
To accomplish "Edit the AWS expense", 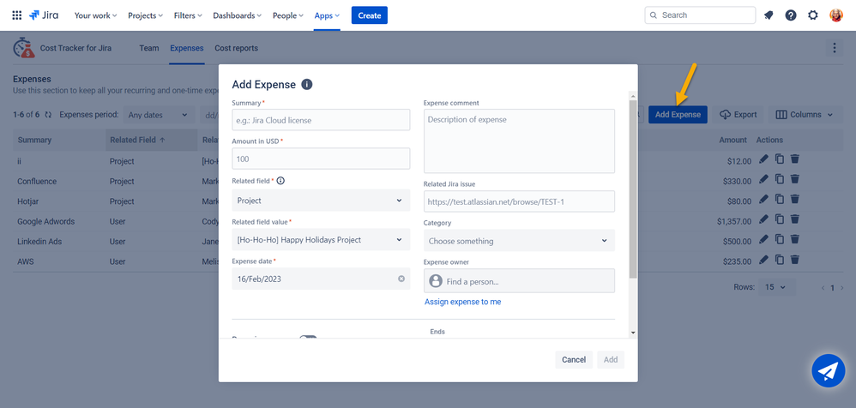I will [763, 259].
